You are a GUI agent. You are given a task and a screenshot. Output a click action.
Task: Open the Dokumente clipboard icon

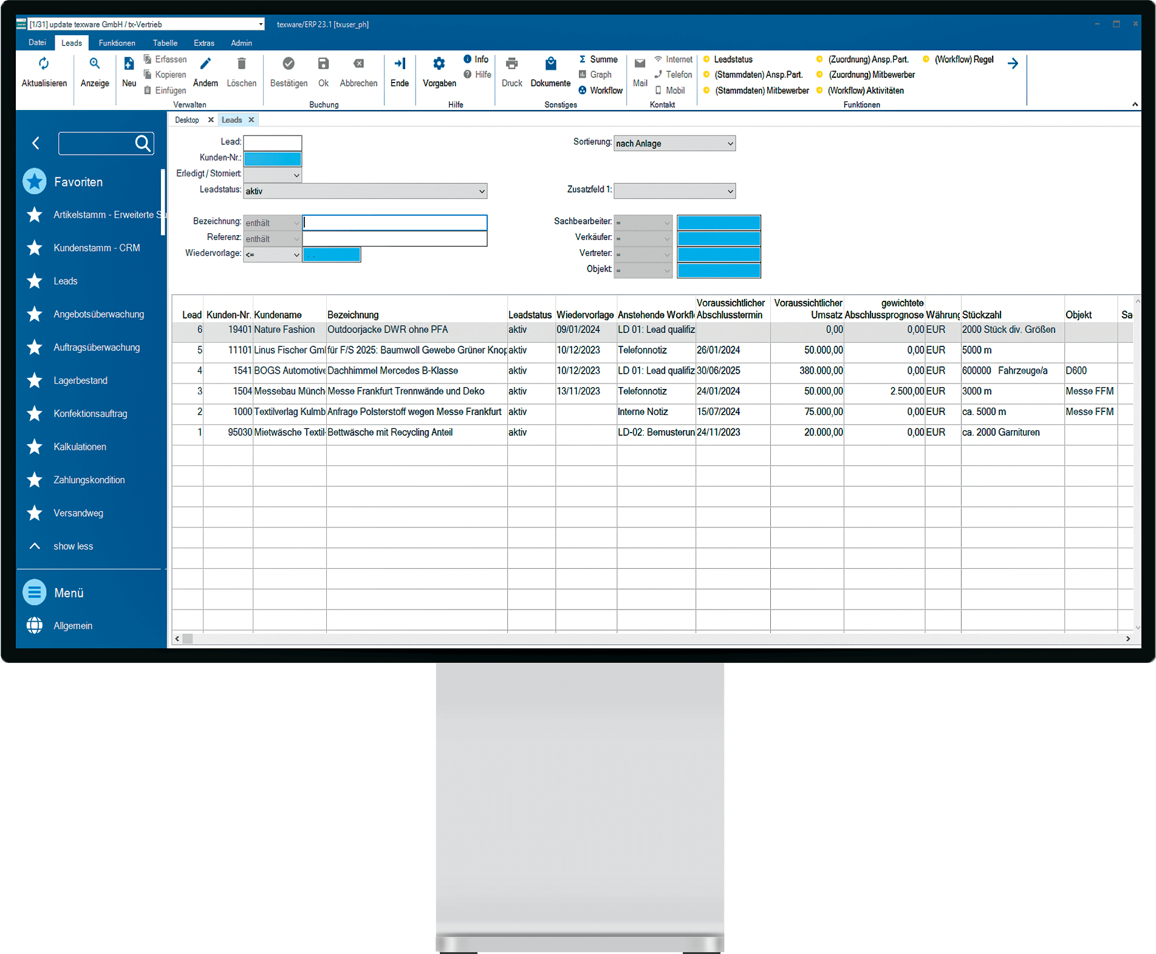click(x=550, y=64)
